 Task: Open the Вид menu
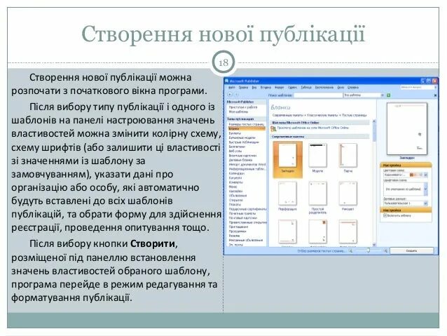tap(254, 88)
